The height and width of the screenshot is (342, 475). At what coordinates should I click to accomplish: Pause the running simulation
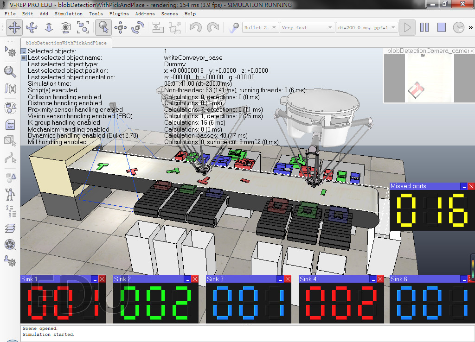pos(424,27)
